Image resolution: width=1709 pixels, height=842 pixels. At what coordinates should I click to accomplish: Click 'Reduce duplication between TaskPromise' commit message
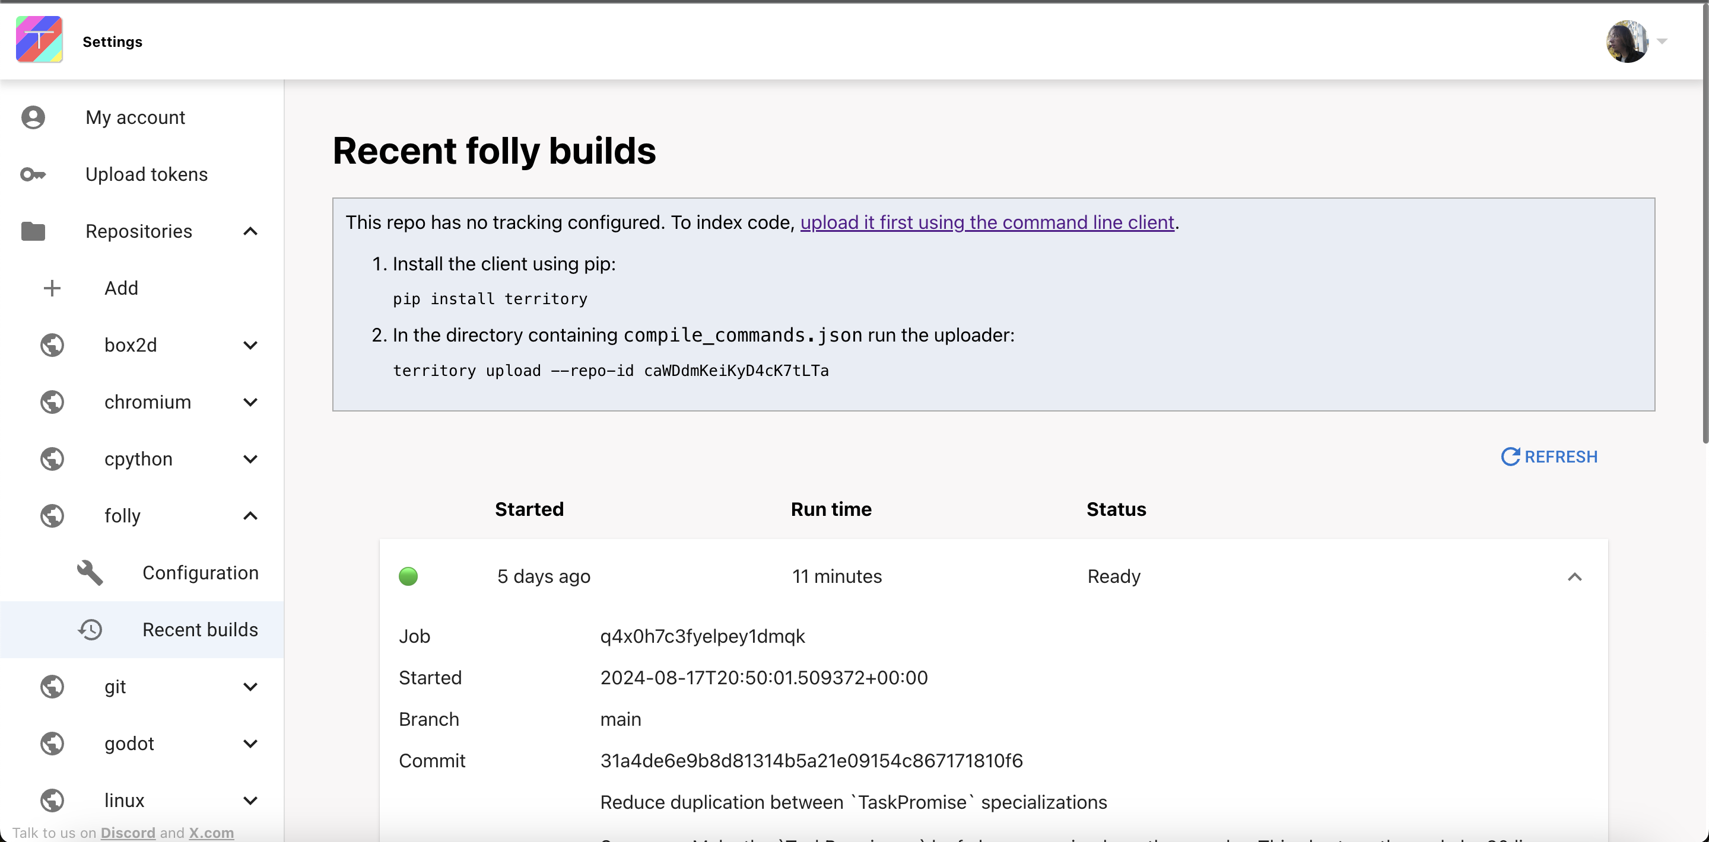853,802
